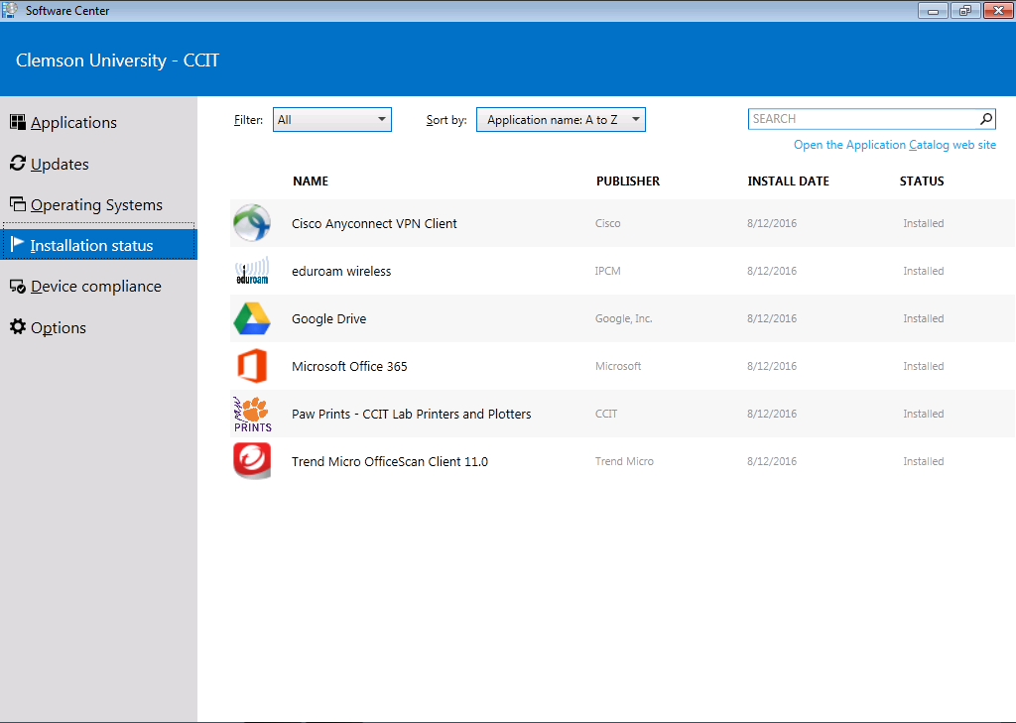Click the Software Center title bar icon
Viewport: 1016px width, 723px height.
coord(10,10)
